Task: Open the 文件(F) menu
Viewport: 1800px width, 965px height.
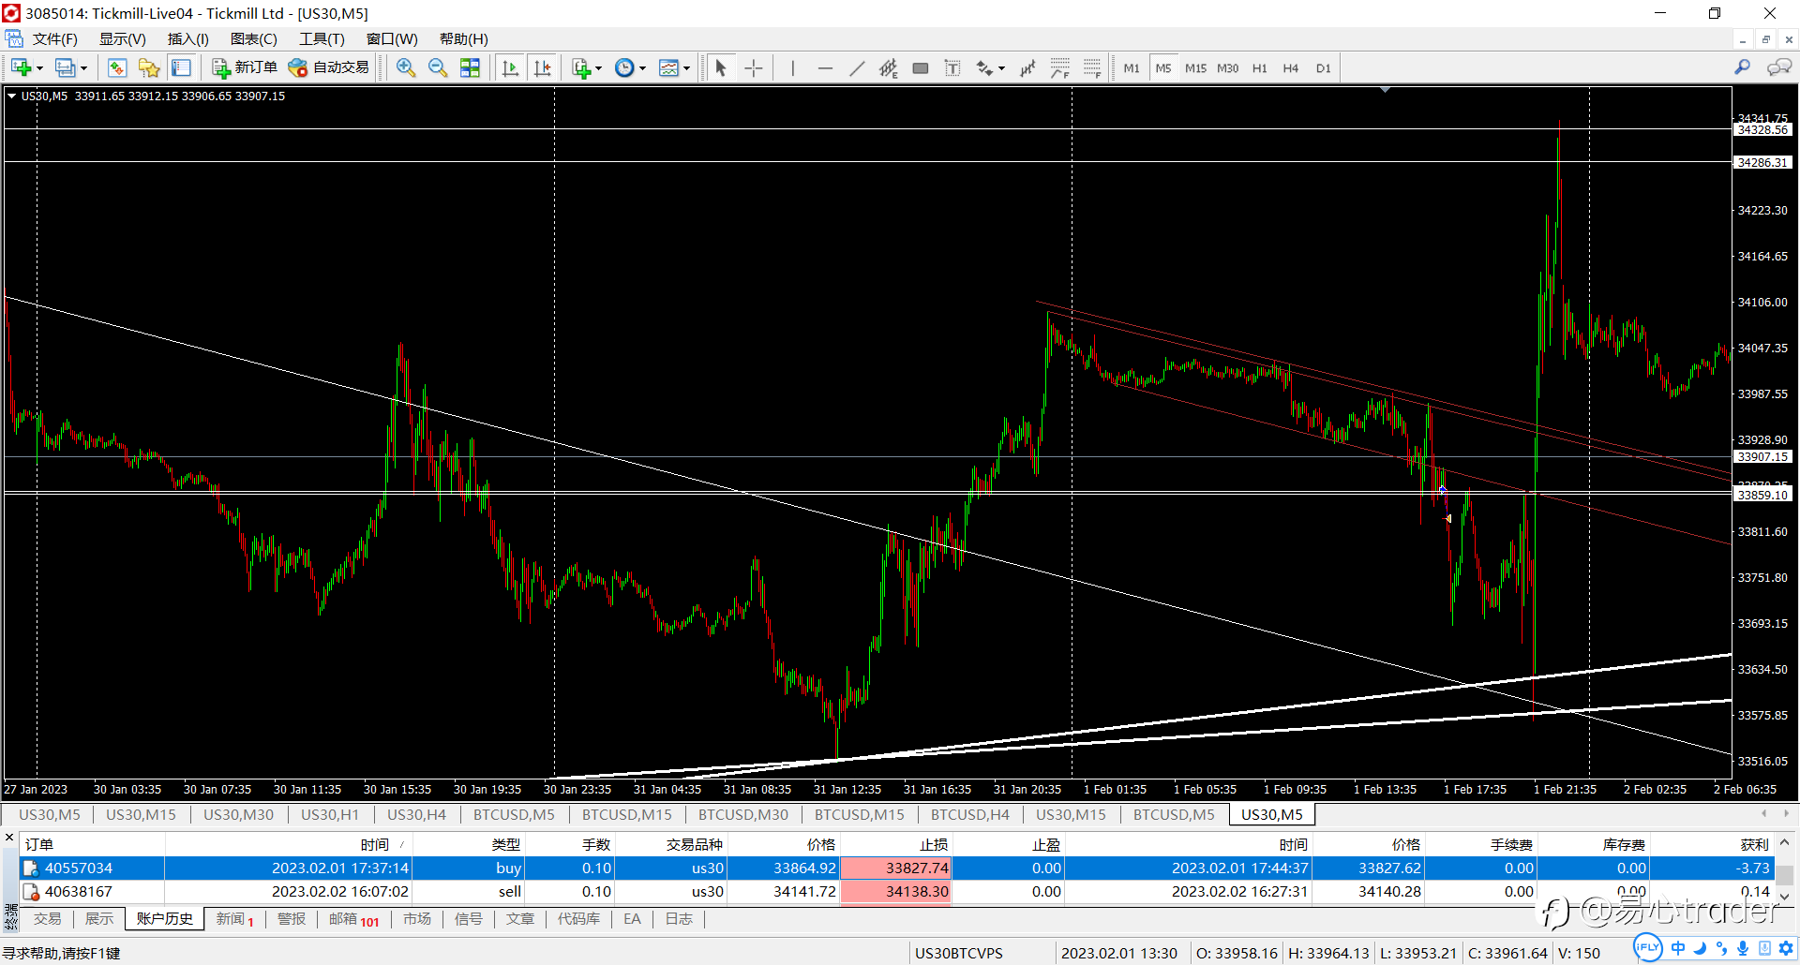Action: pos(54,38)
